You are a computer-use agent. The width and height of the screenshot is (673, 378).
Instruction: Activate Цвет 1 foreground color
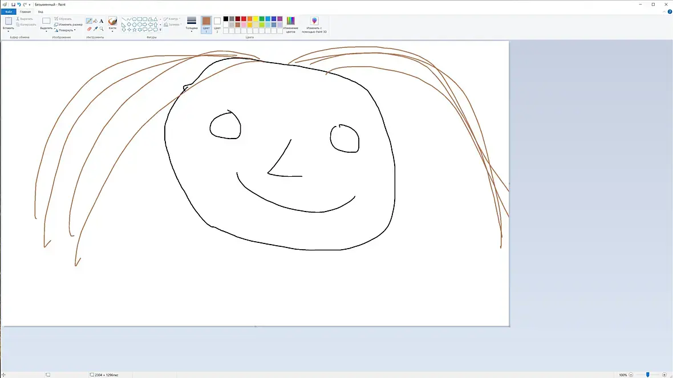pyautogui.click(x=206, y=25)
